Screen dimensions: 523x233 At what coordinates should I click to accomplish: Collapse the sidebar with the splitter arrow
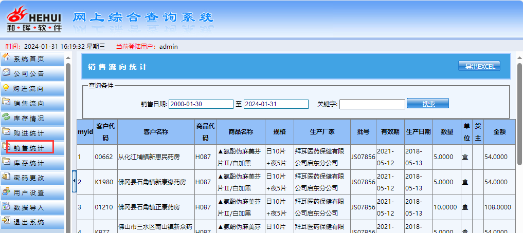click(x=74, y=181)
